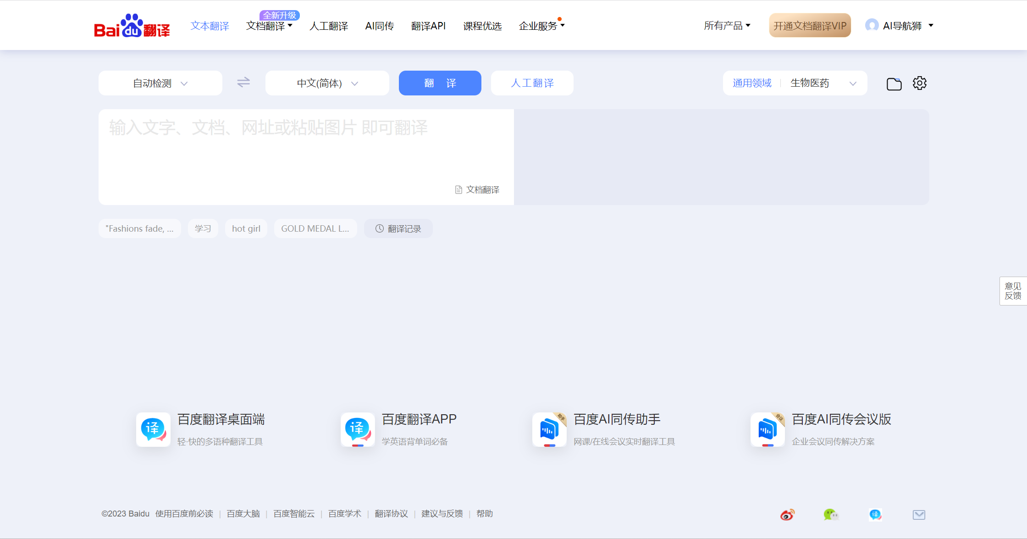1027x539 pixels.
Task: Click the swap languages icon
Action: 243,83
